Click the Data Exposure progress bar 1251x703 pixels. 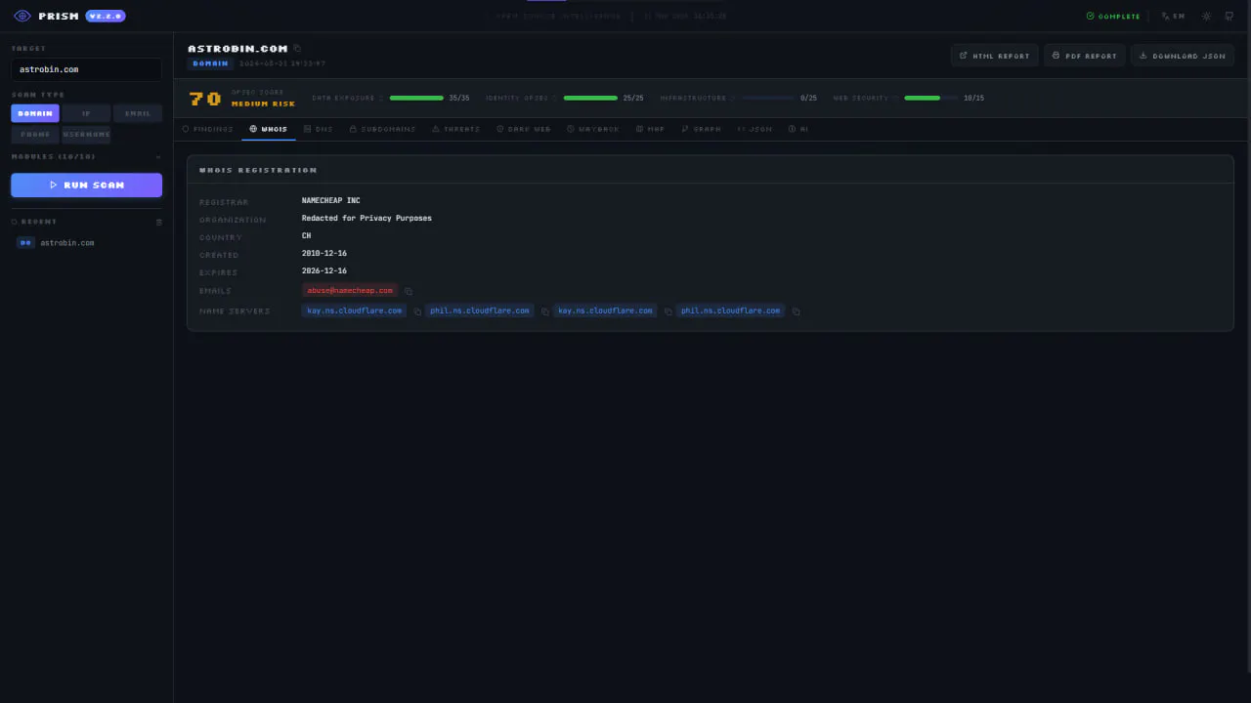(x=416, y=98)
